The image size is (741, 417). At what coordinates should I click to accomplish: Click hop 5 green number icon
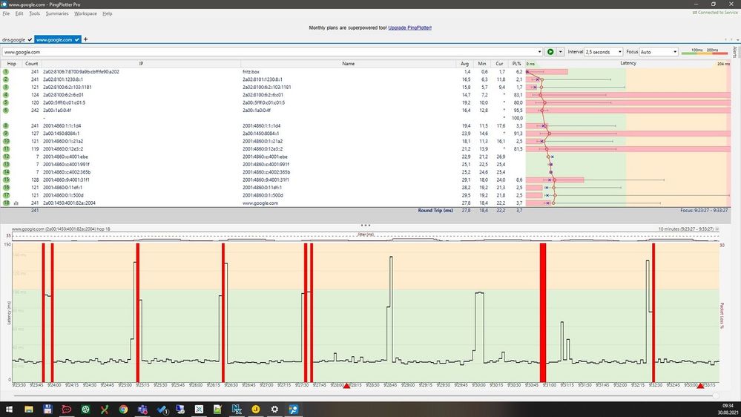tap(6, 102)
